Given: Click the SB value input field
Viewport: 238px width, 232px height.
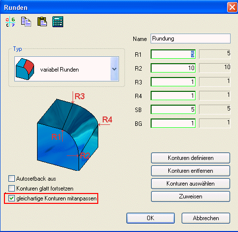Looking at the screenshot, I should [x=173, y=110].
